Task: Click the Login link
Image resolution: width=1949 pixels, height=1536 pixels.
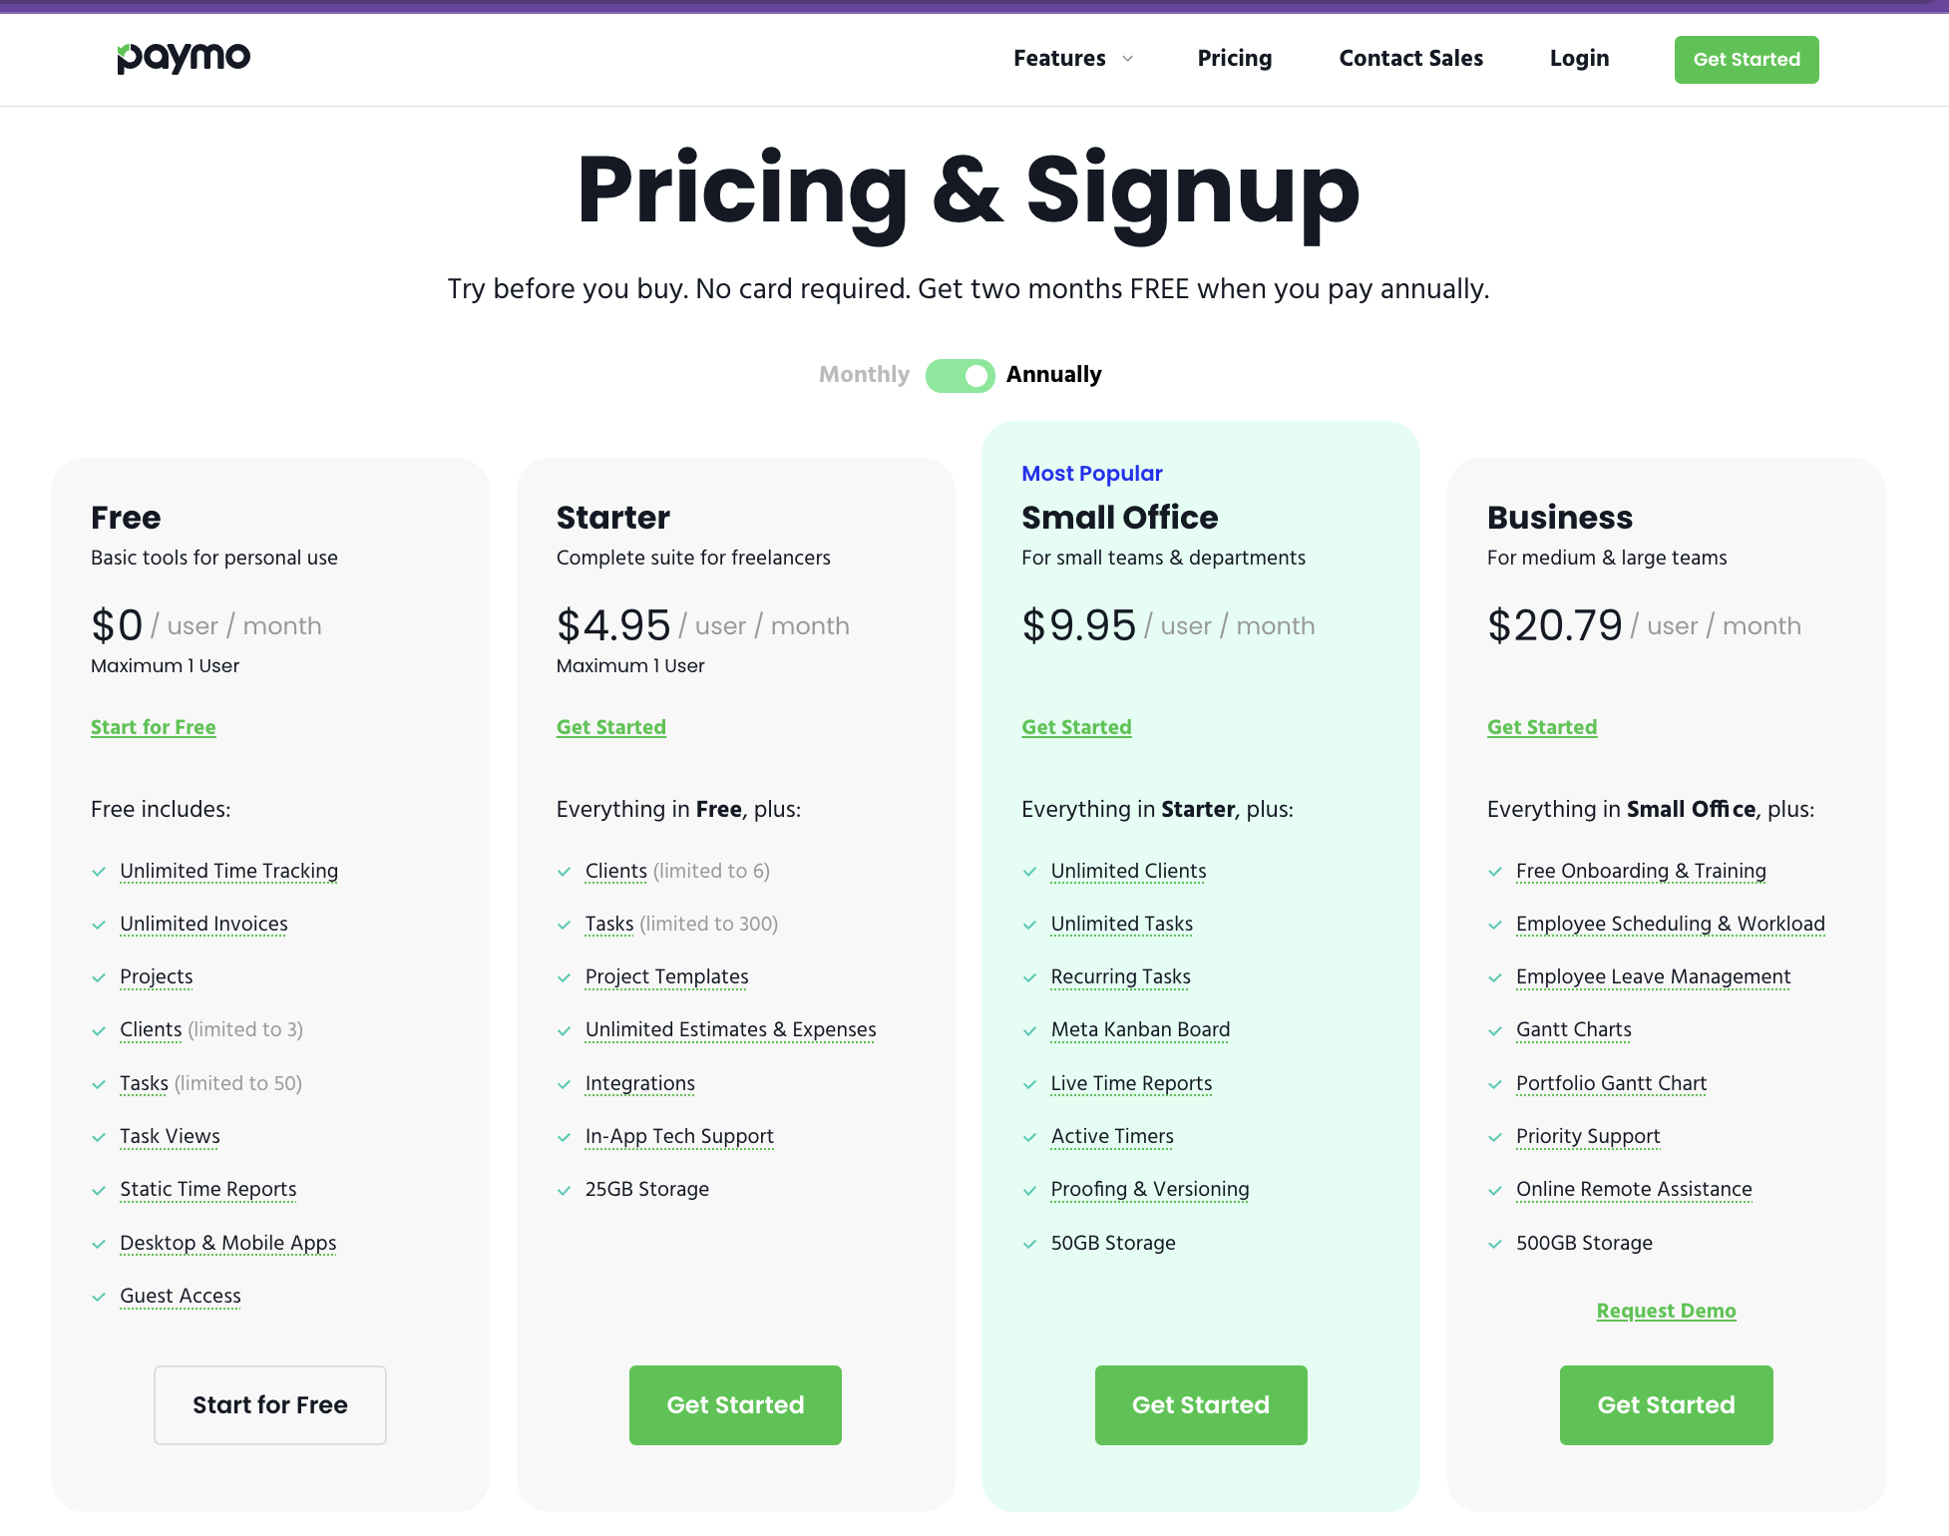Action: [x=1579, y=58]
